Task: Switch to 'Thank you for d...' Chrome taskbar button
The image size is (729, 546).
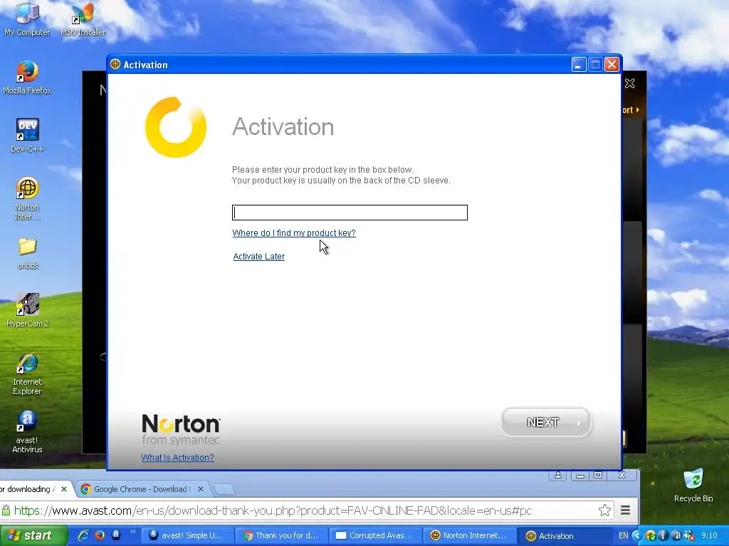Action: [282, 535]
